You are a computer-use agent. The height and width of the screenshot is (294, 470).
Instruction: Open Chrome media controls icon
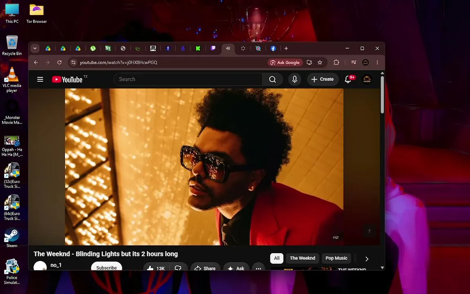click(354, 62)
